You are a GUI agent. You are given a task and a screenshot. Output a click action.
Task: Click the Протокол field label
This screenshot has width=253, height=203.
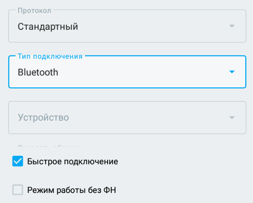tap(34, 11)
